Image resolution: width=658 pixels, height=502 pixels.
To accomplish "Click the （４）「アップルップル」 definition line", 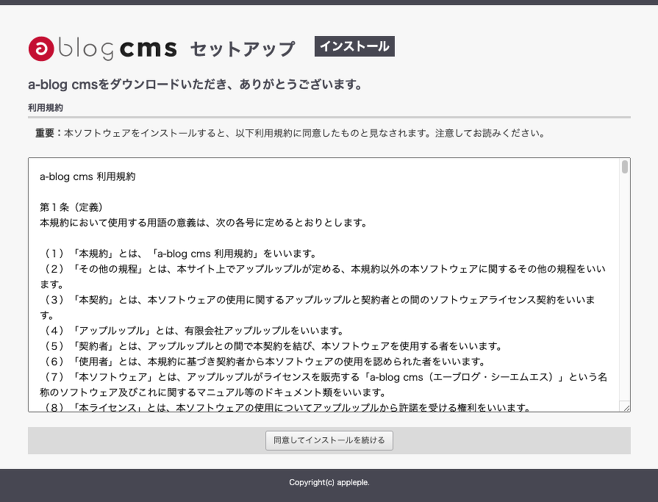I will 191,331.
